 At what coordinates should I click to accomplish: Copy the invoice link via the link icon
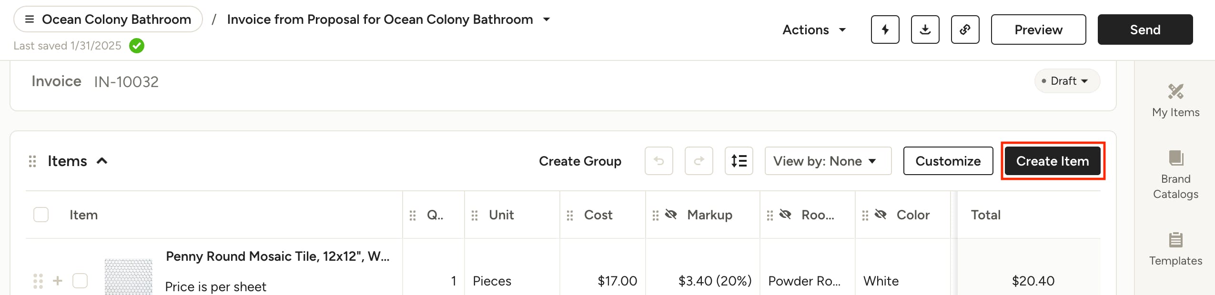click(965, 29)
